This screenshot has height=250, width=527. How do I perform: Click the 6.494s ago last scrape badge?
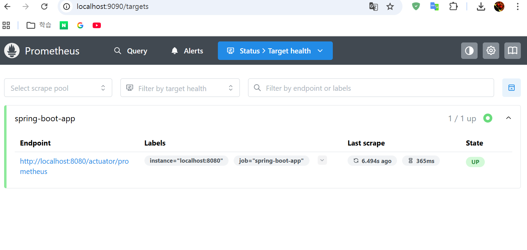tap(372, 161)
